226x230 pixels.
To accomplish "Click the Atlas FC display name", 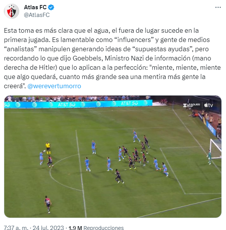I will point(35,7).
